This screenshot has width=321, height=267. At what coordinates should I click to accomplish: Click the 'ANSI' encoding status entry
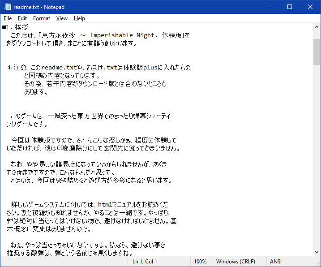click(275, 262)
